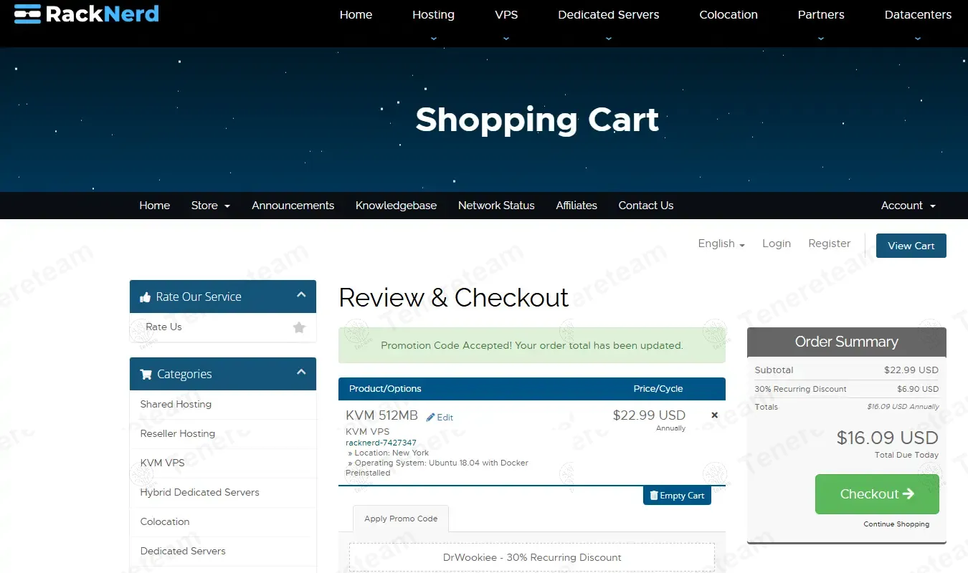Click the Promotion Code Accepted message
The image size is (968, 573).
pos(532,345)
